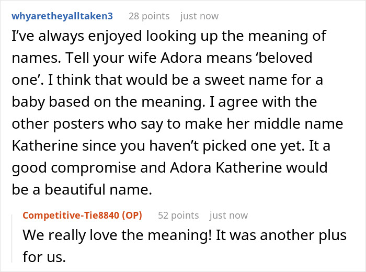This screenshot has width=366, height=272.
Task: Open the OP reply's "just now" timestamp
Action: tap(228, 215)
